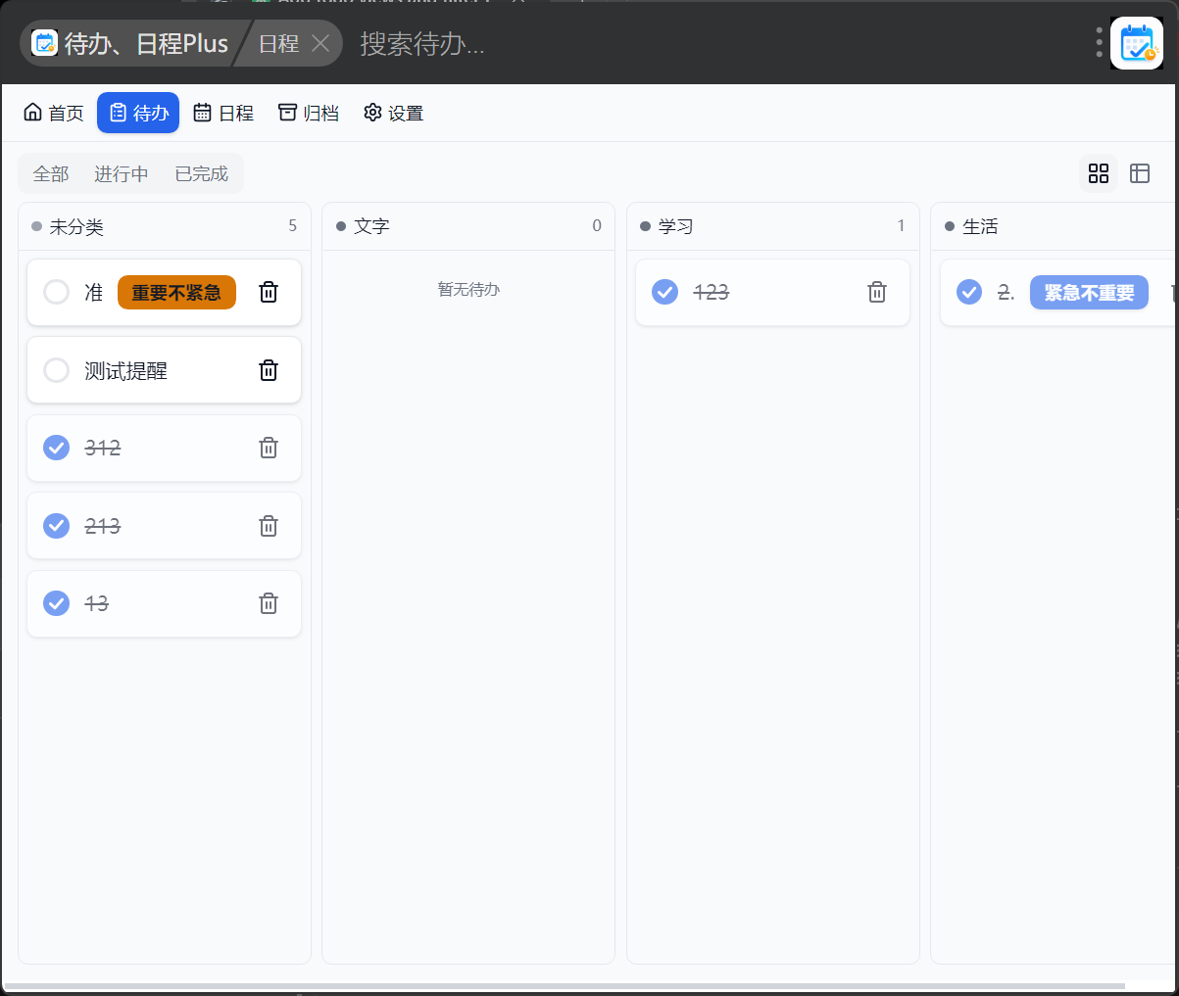Filter todos by 进行中
This screenshot has height=996, width=1179.
(x=122, y=173)
